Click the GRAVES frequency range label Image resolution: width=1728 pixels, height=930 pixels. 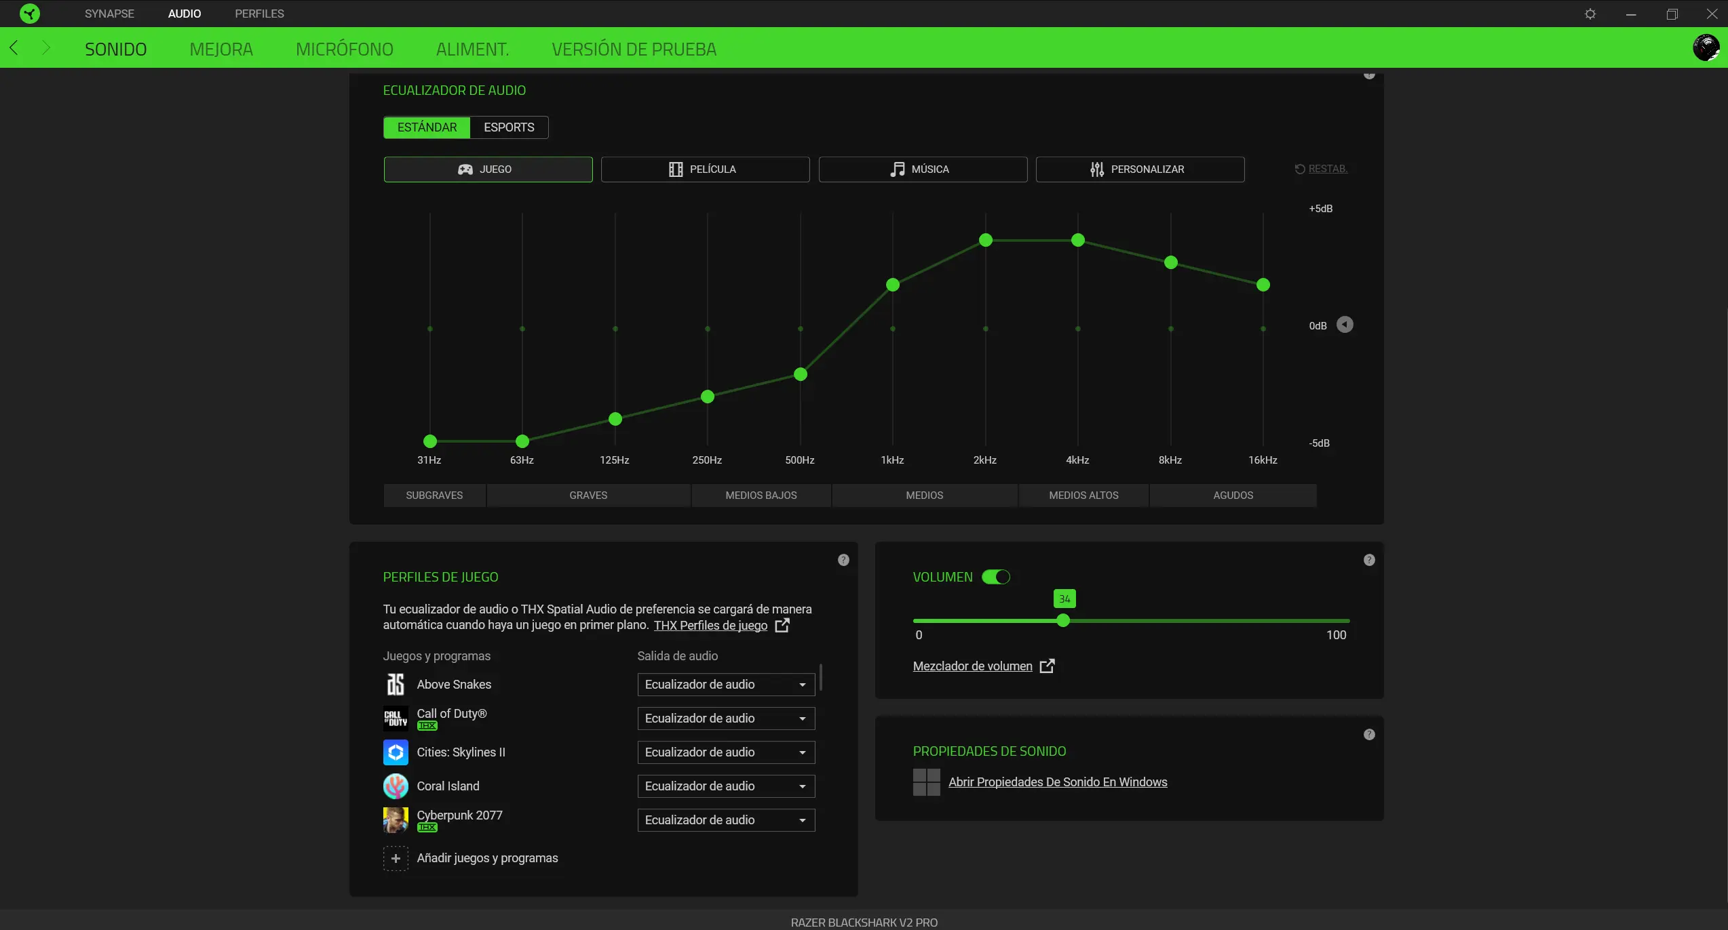tap(588, 496)
